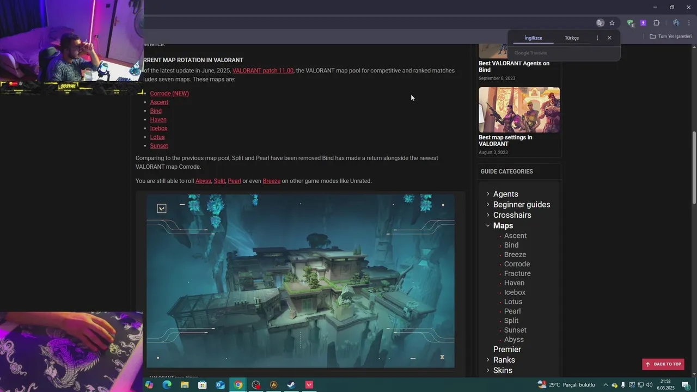Open Split in sidebar Maps list
The image size is (697, 392).
511,321
